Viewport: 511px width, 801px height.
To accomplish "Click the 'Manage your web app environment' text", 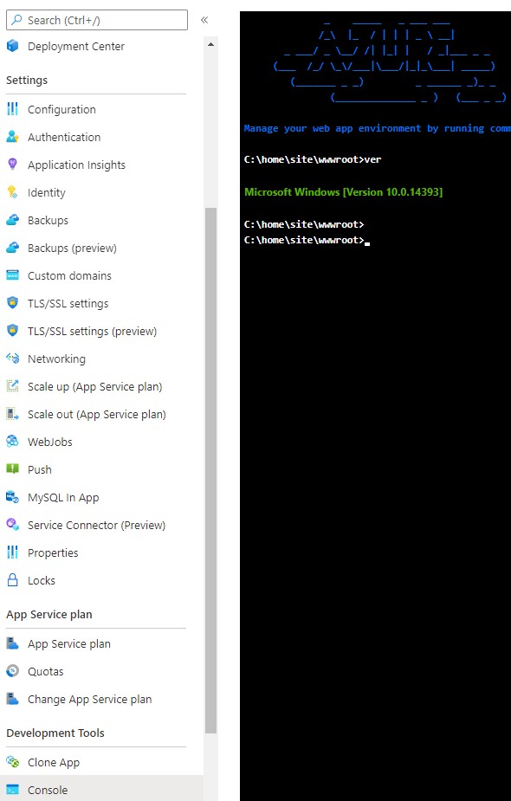I will coord(377,128).
